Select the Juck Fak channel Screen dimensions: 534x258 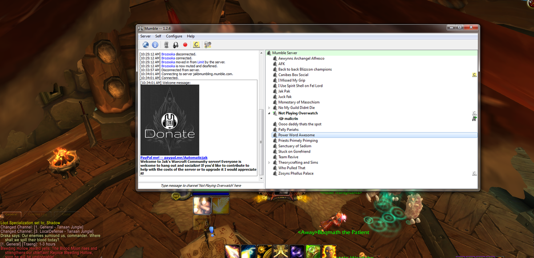(285, 97)
